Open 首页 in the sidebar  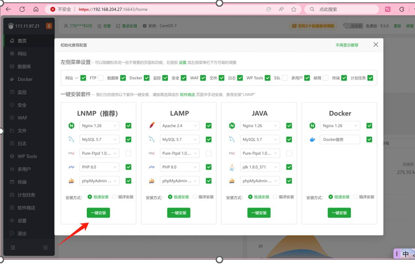coord(29,41)
